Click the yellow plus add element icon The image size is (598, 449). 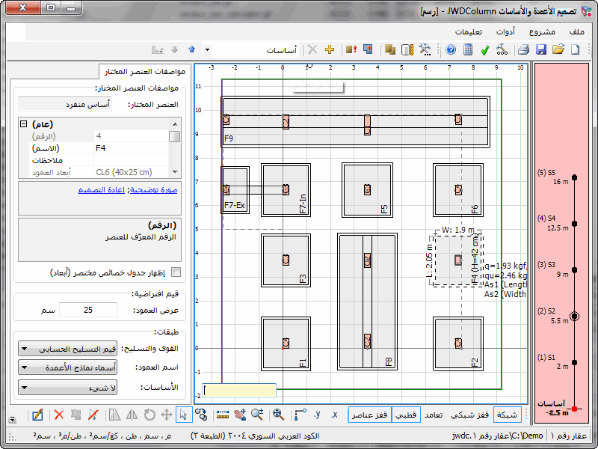(329, 50)
